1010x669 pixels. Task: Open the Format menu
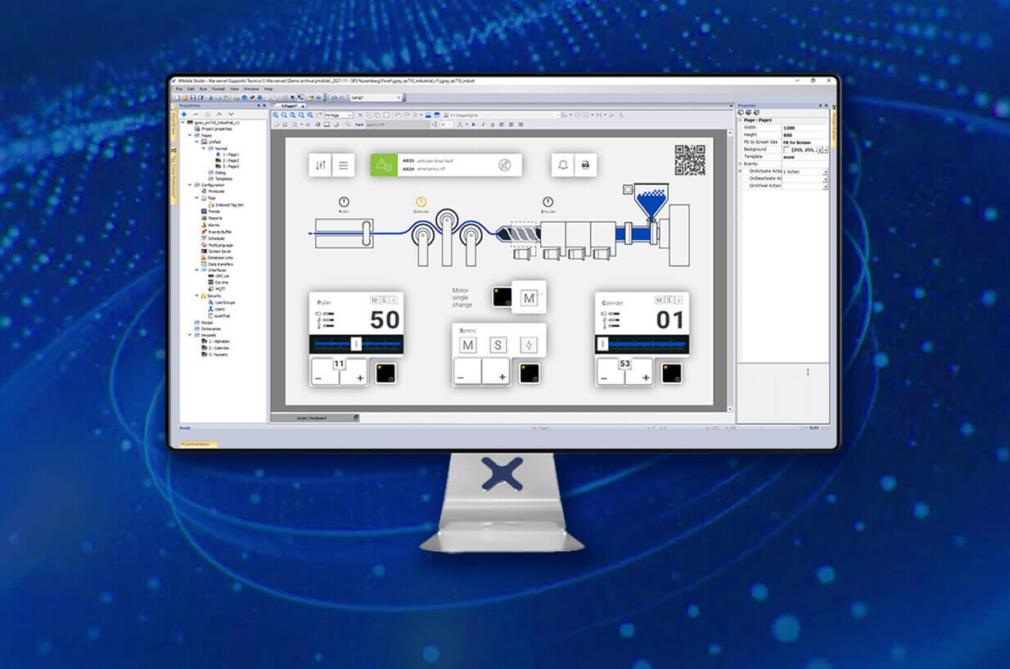pos(217,88)
